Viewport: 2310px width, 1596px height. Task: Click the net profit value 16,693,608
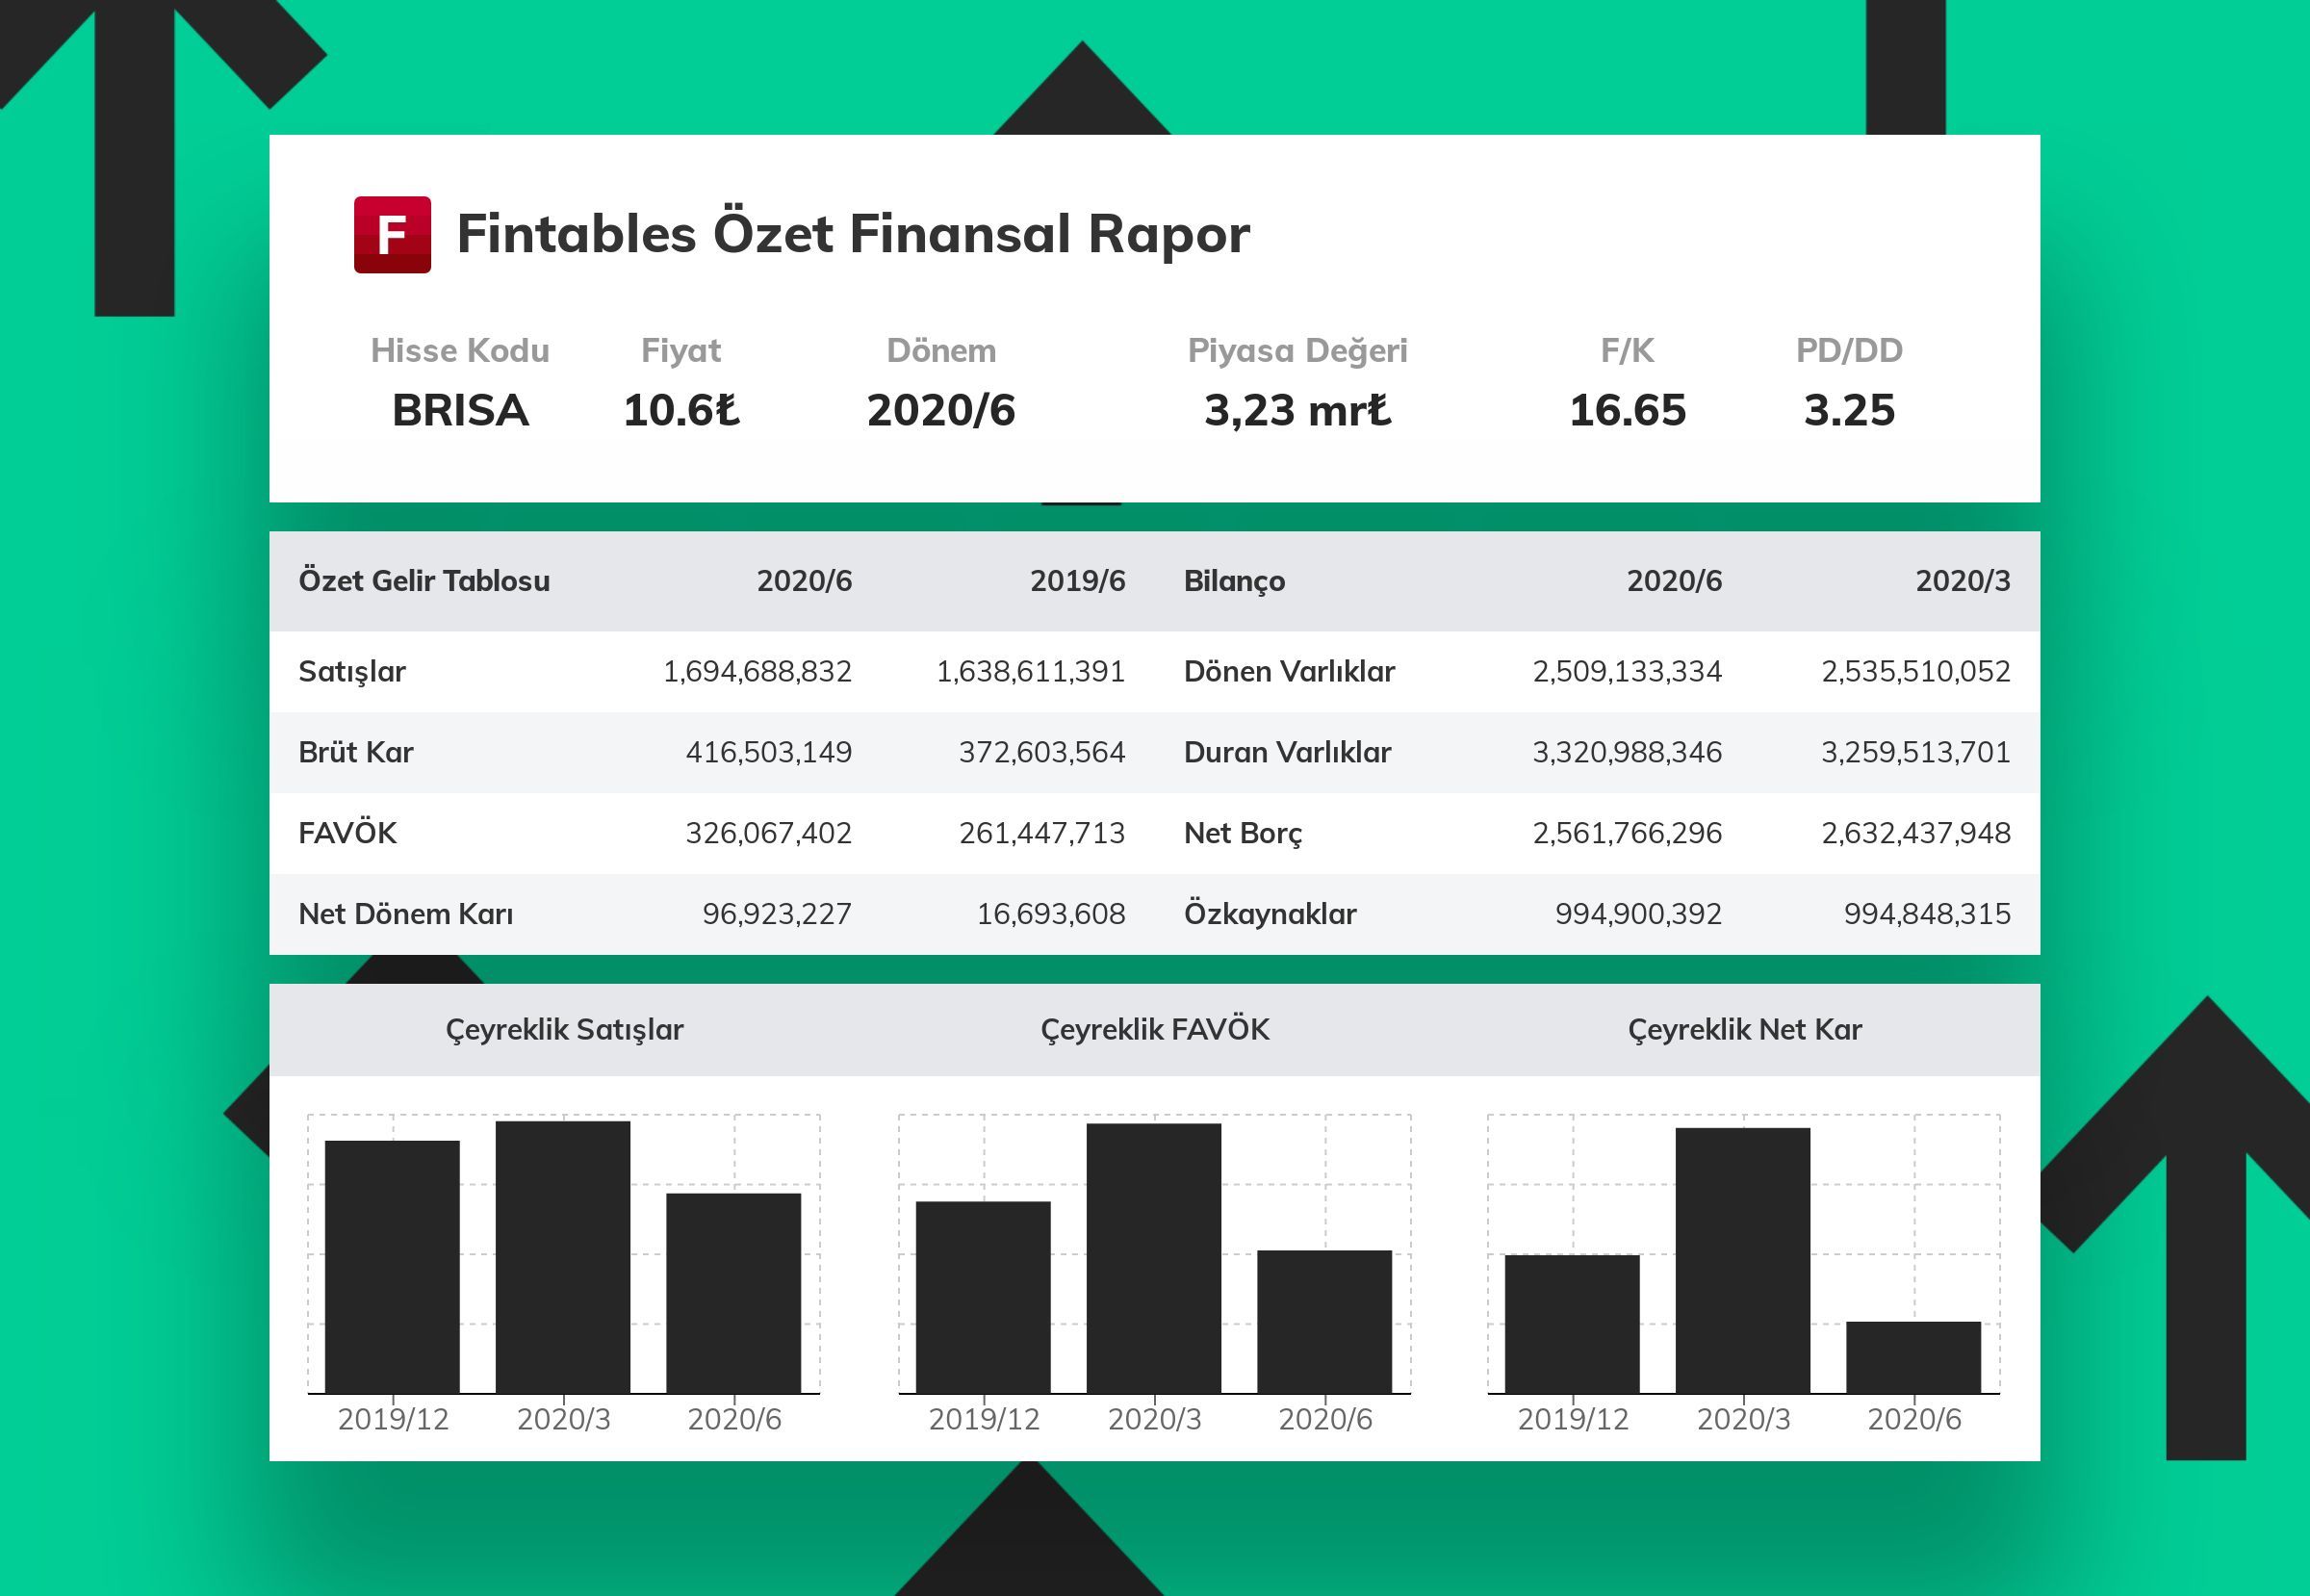(1051, 914)
